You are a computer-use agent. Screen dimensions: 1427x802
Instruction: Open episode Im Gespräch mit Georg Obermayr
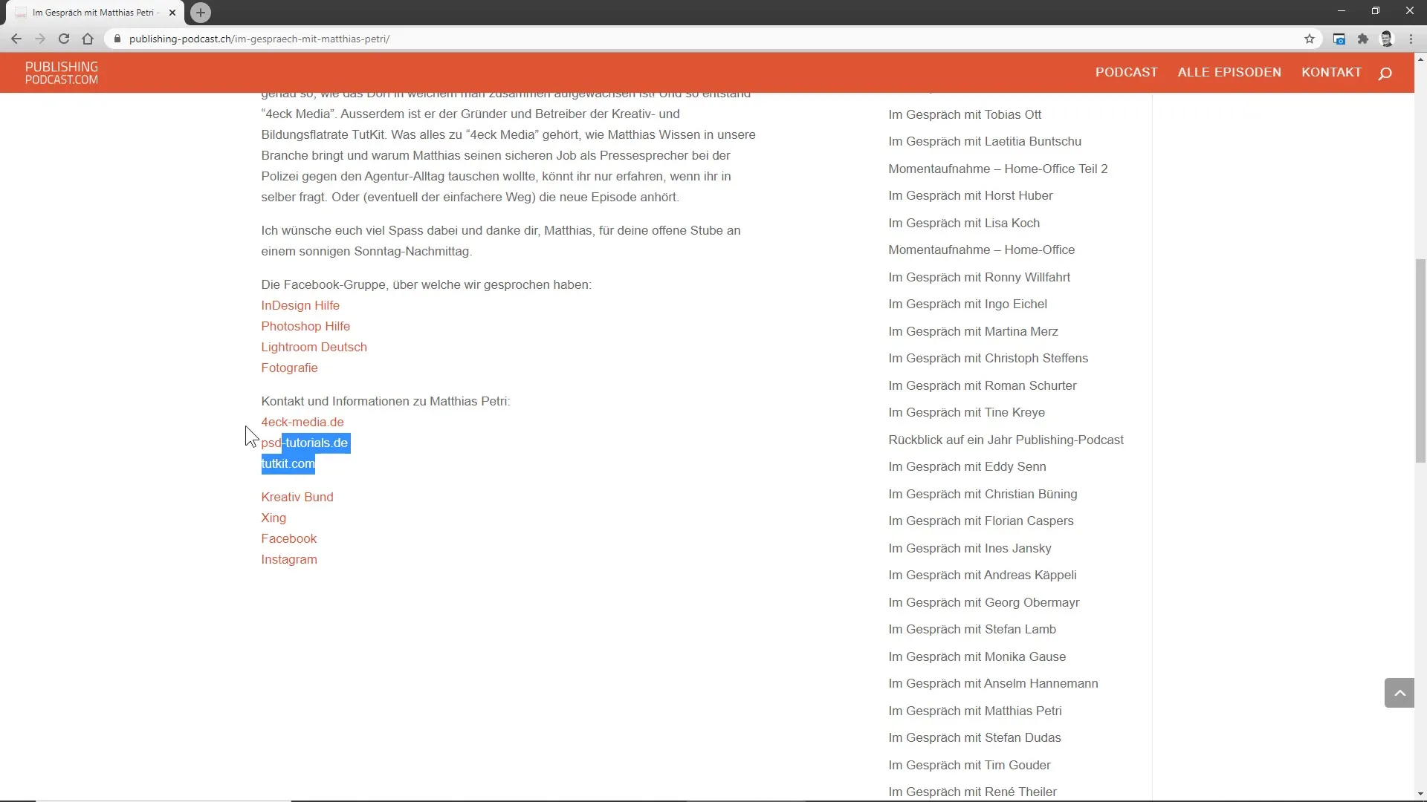[984, 602]
